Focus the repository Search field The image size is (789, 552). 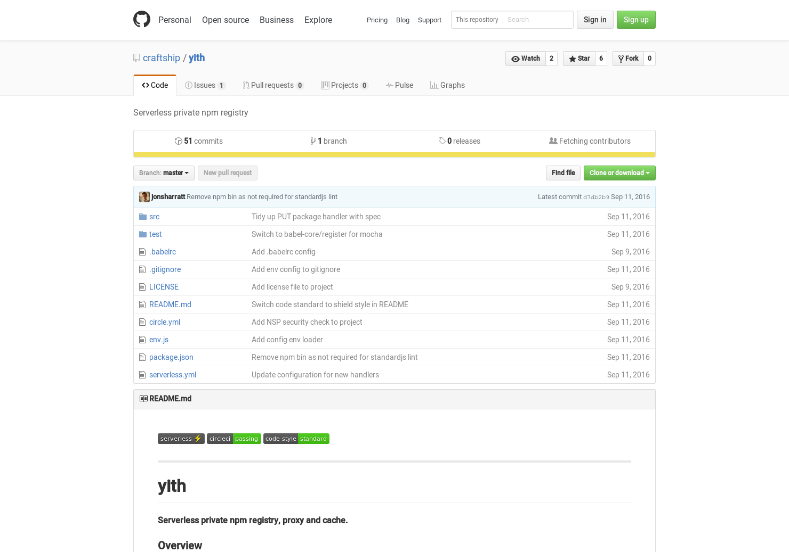coord(538,20)
